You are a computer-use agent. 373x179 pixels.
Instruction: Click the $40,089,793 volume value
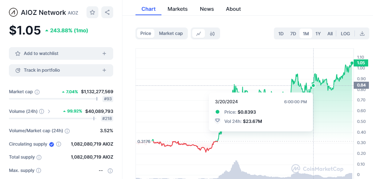[99, 111]
